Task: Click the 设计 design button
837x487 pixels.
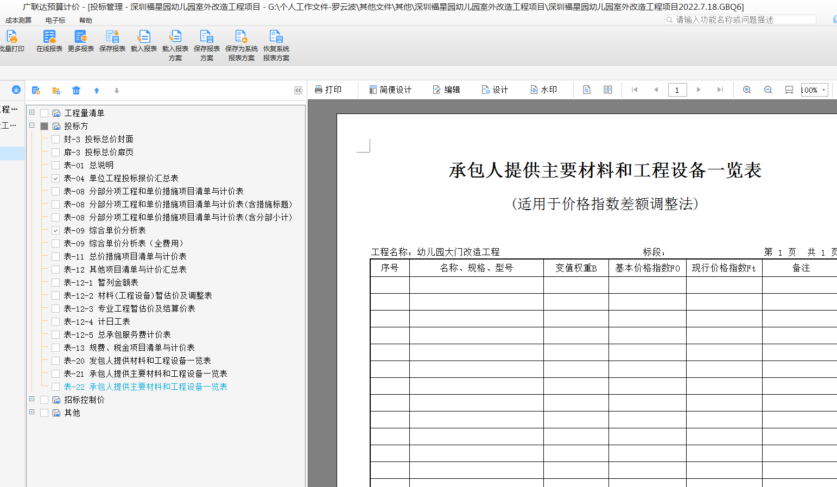Action: pyautogui.click(x=494, y=90)
